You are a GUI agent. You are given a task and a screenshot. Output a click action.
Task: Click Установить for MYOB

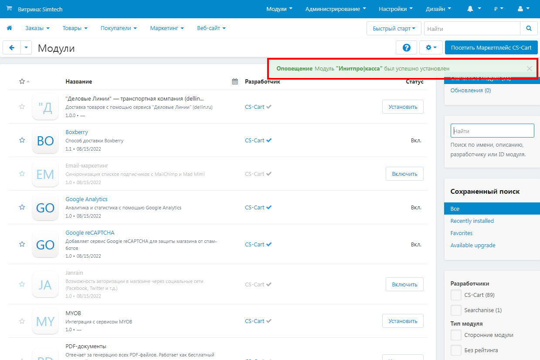(x=403, y=321)
